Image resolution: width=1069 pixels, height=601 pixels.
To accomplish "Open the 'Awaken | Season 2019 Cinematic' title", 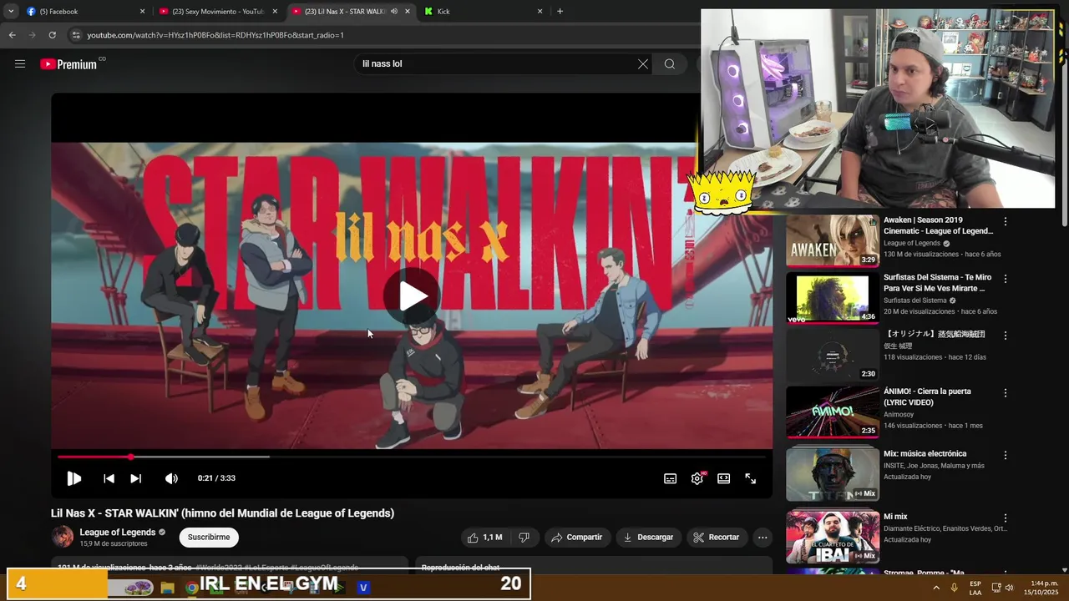I will click(x=938, y=225).
